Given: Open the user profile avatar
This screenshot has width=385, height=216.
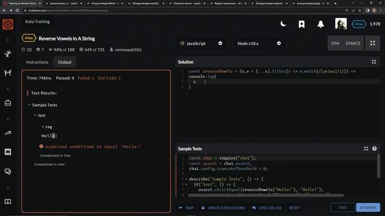Looking at the screenshot, I should click(341, 24).
